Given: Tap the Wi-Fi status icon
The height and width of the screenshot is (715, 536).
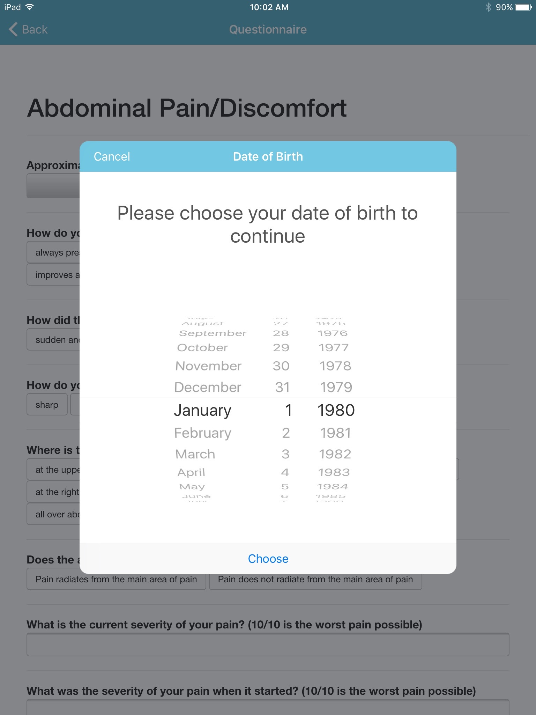Looking at the screenshot, I should click(30, 7).
